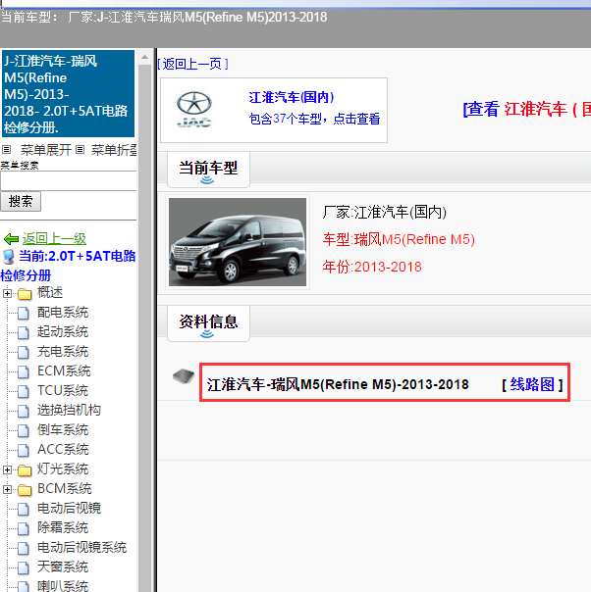Collapse the 资料信息 section header
The width and height of the screenshot is (591, 592).
point(208,323)
